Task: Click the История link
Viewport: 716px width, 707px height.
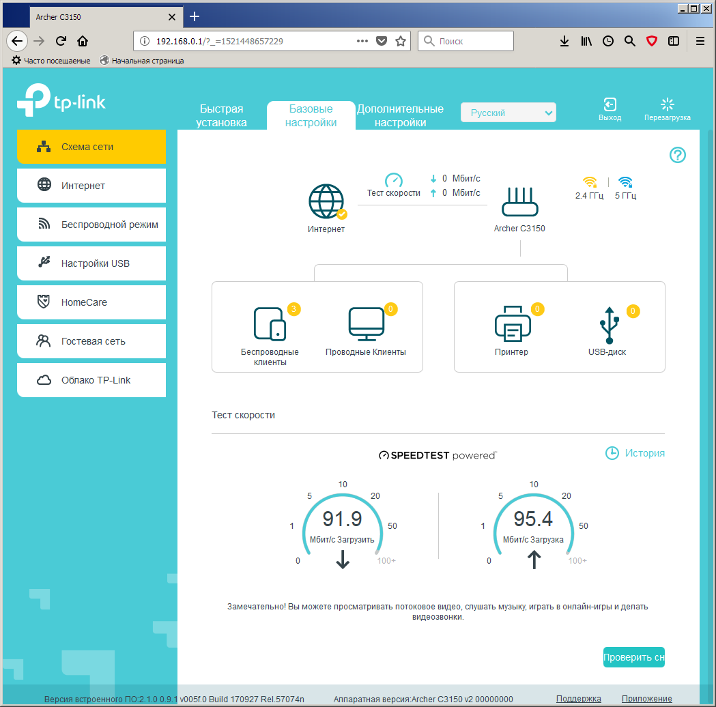Action: pyautogui.click(x=635, y=453)
